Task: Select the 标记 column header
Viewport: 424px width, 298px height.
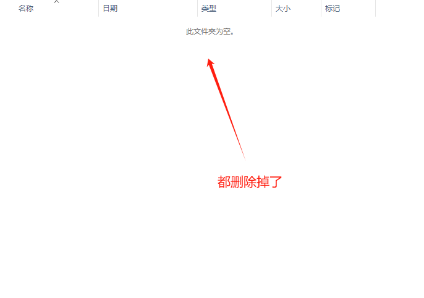Action: [333, 9]
